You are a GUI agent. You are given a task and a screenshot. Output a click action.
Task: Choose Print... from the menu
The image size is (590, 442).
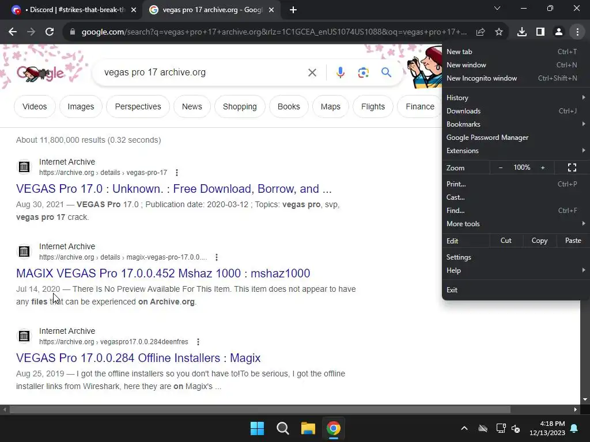coord(516,184)
